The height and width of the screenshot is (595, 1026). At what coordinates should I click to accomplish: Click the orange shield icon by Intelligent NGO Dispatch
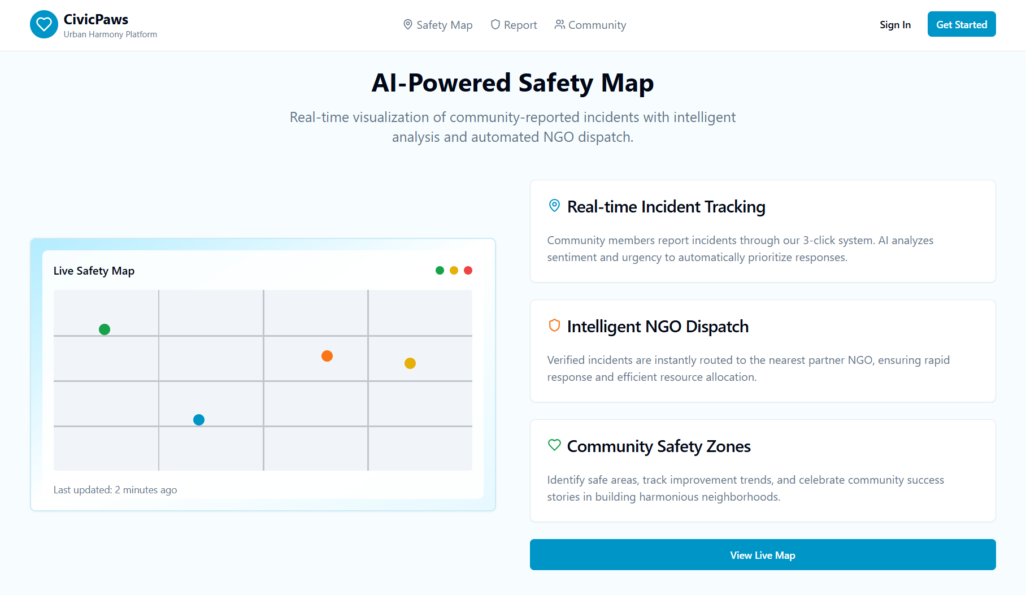tap(554, 325)
